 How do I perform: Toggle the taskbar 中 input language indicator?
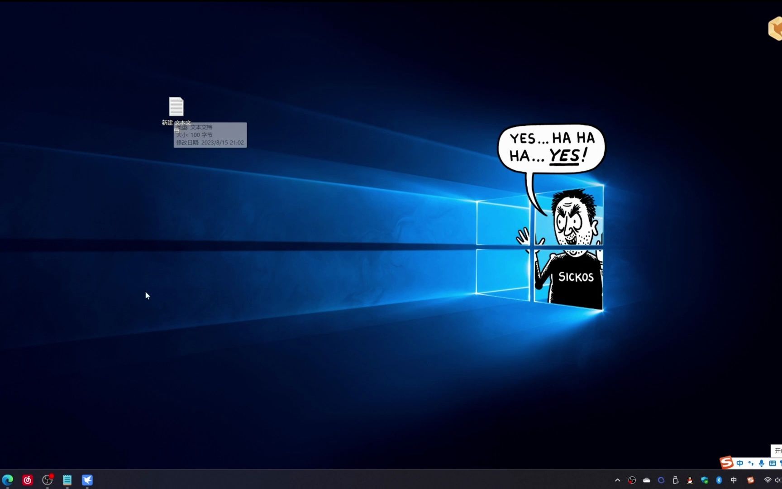coord(734,480)
